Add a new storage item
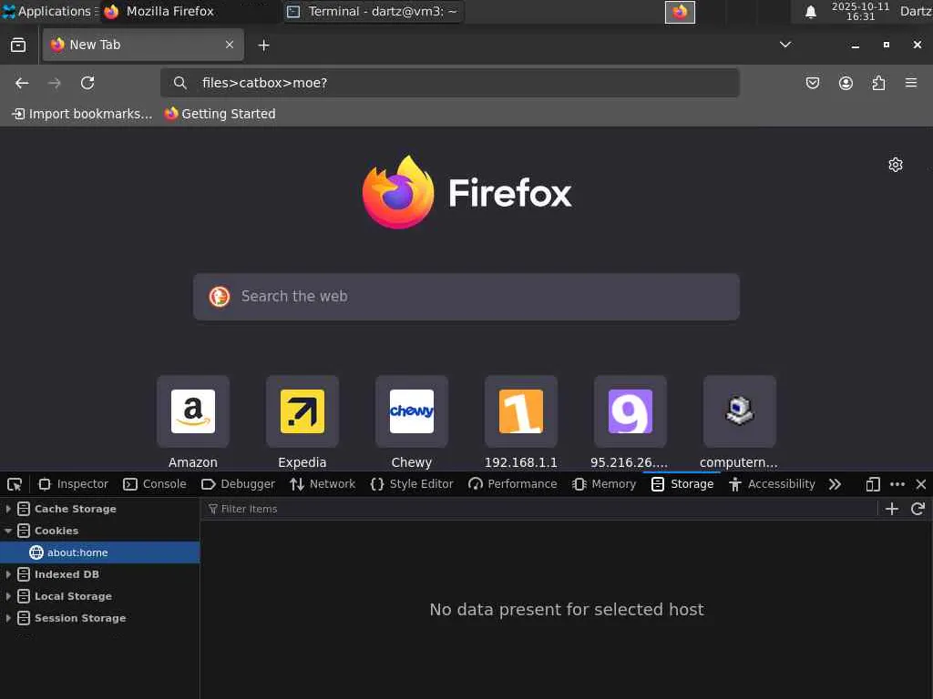The width and height of the screenshot is (933, 699). pos(891,509)
